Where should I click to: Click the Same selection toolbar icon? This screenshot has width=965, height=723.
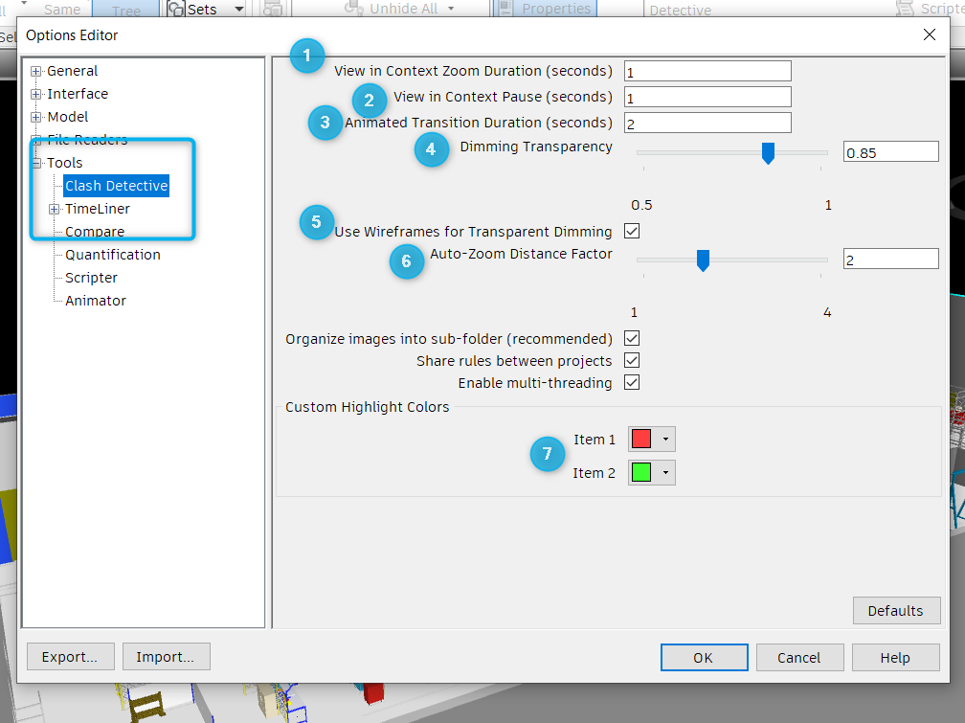[60, 9]
